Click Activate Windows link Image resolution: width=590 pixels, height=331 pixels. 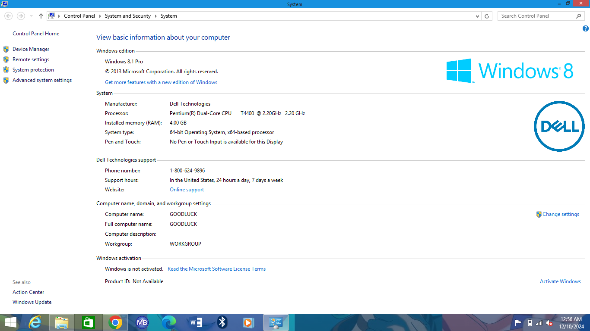pyautogui.click(x=561, y=281)
